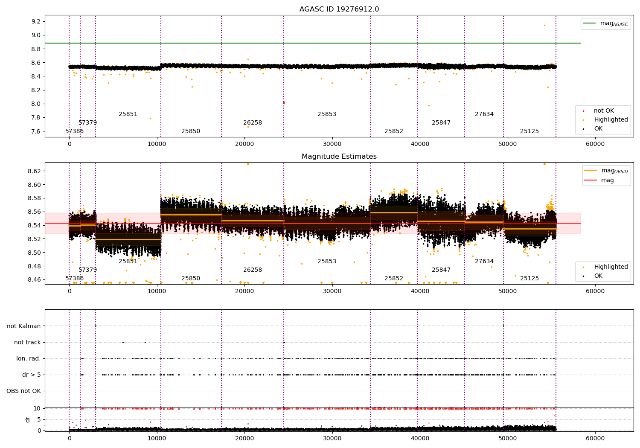Viewport: 640px width, 448px height.
Task: Click the 'not Kalman' y-axis label
Action: point(24,326)
